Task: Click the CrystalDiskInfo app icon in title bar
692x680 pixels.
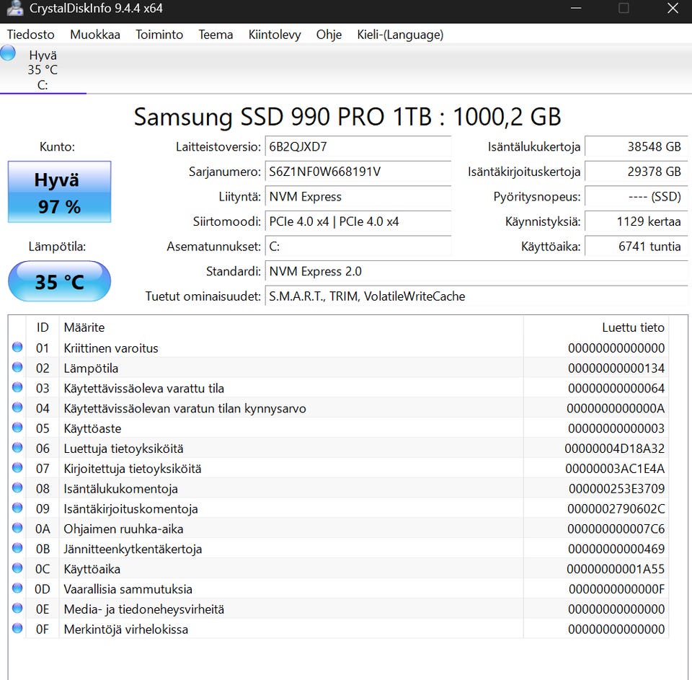Action: pos(13,10)
